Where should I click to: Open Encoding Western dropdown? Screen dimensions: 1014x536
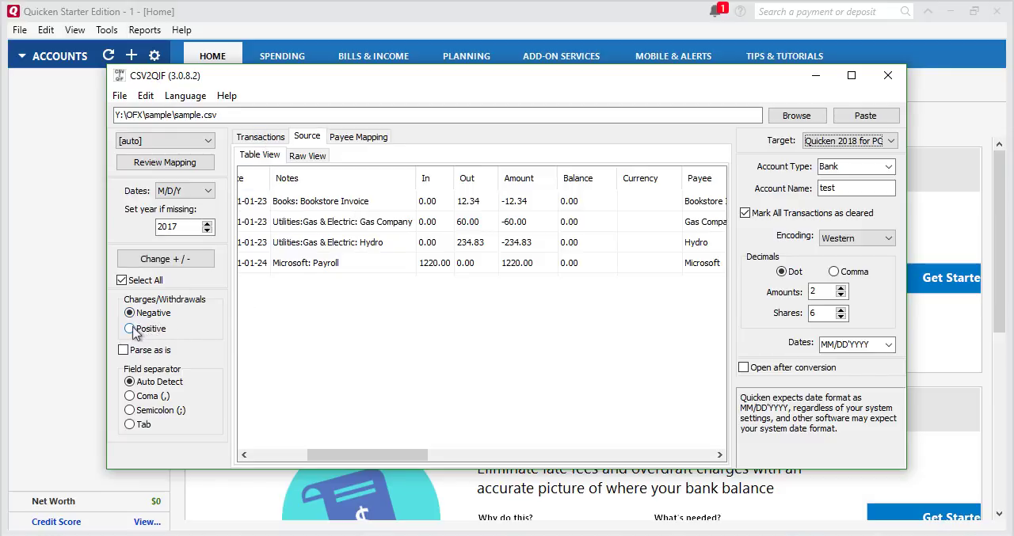(856, 238)
